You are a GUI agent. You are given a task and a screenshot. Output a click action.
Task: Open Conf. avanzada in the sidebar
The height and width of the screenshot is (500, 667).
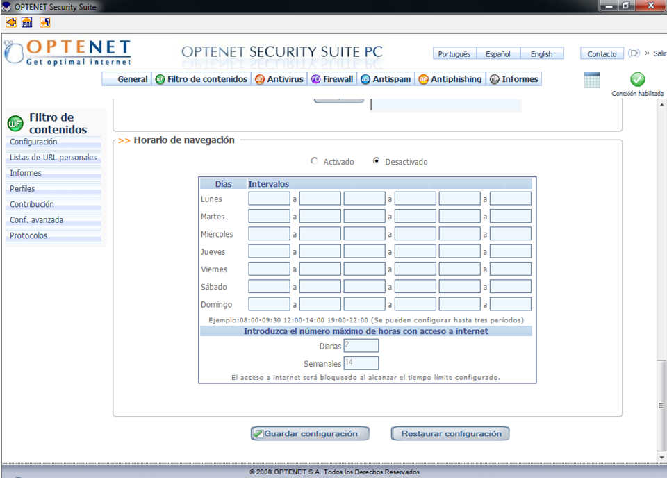(36, 220)
